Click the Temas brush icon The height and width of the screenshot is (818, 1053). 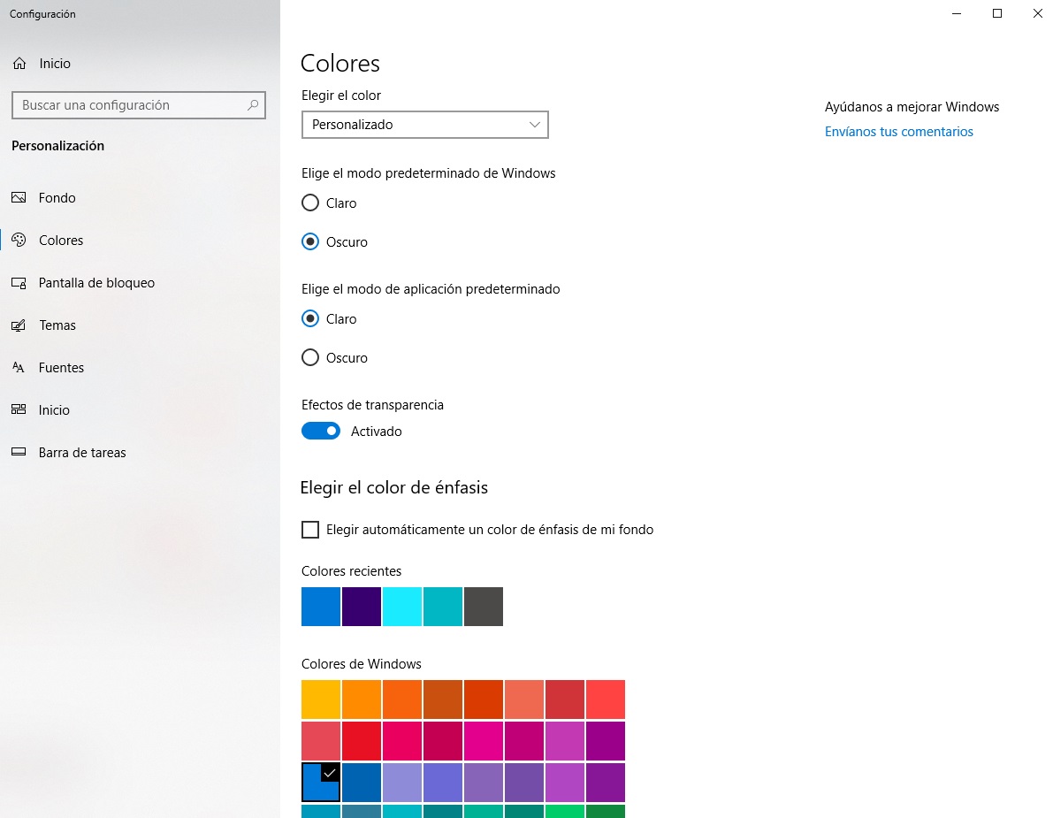point(19,325)
